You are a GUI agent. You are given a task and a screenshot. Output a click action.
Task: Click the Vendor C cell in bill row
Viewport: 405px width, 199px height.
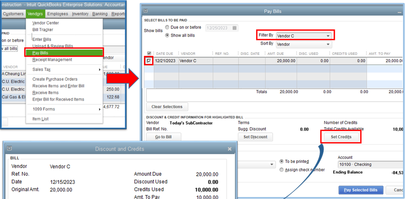[x=196, y=61]
